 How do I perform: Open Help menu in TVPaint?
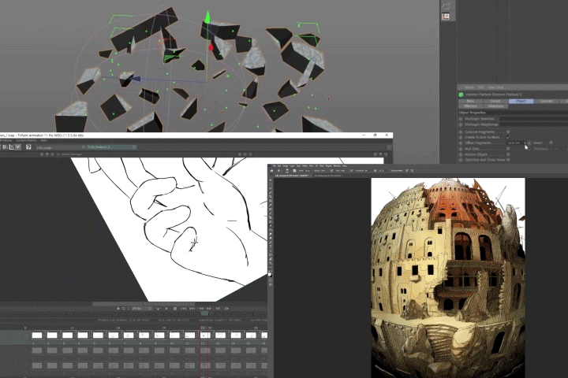coord(43,140)
